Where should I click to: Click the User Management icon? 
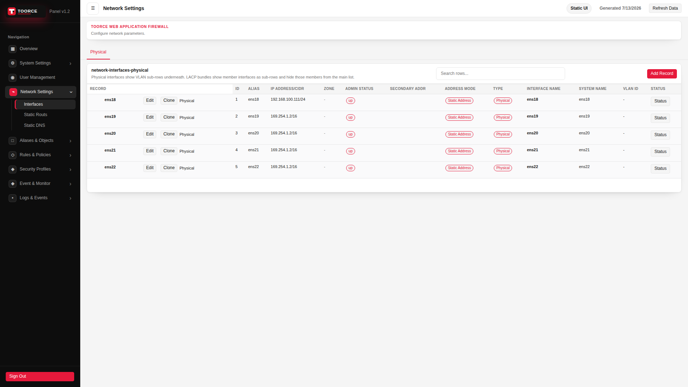(x=13, y=78)
